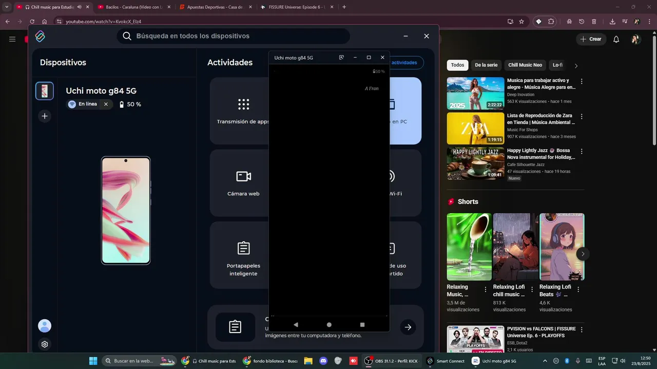Image resolution: width=657 pixels, height=369 pixels.
Task: Open options for Relaxing Lofi chill music short
Action: (532, 290)
